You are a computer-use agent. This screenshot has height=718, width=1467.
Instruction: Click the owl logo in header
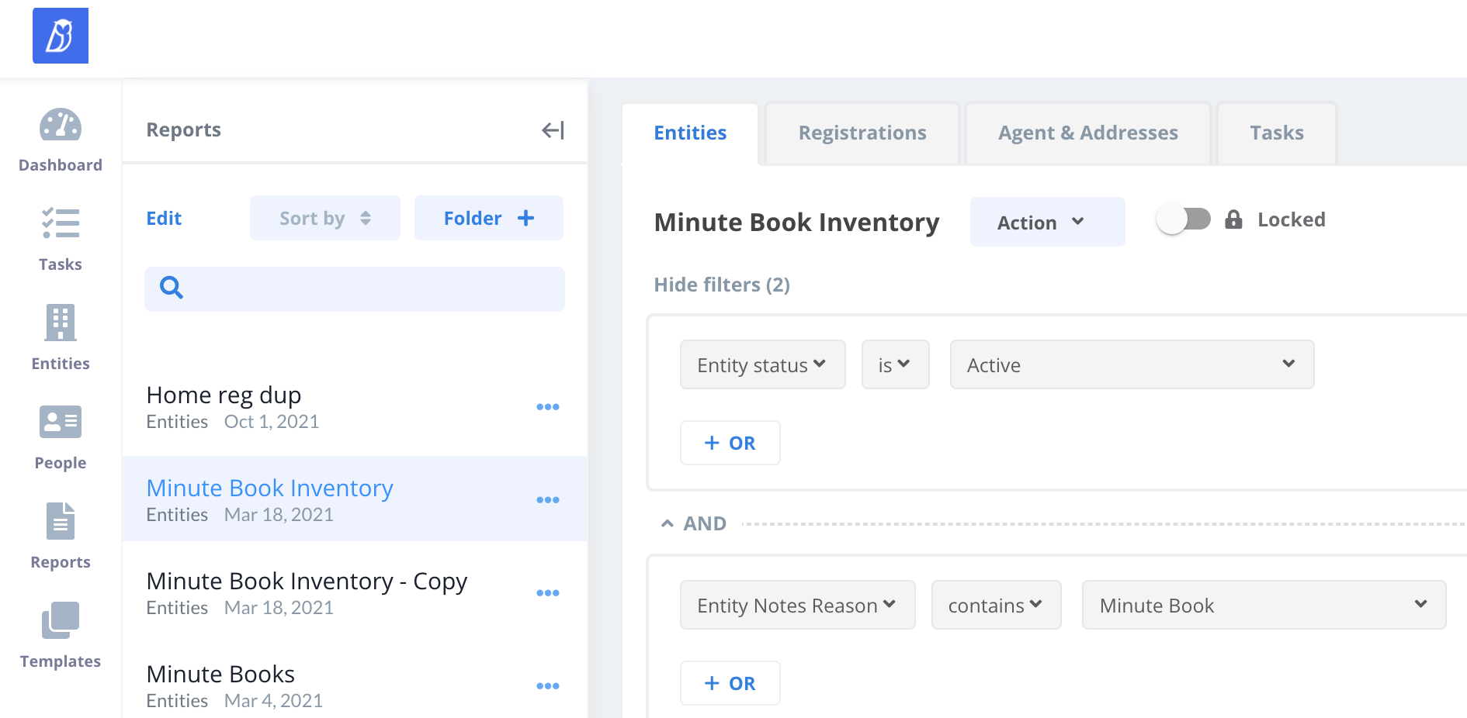coord(61,36)
